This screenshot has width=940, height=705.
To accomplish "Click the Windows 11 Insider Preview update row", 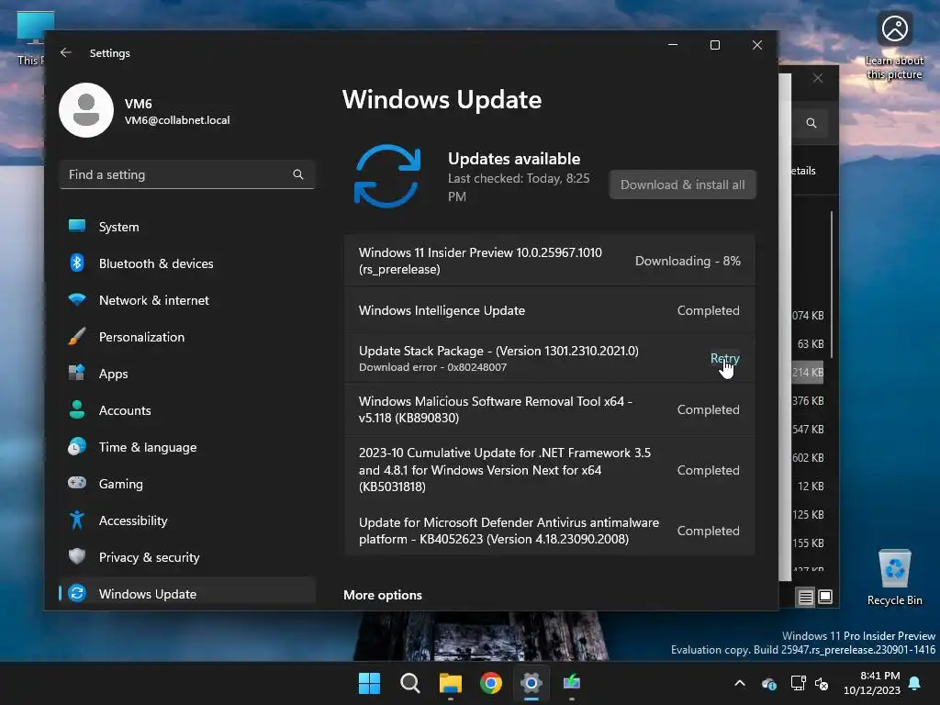I will (549, 261).
